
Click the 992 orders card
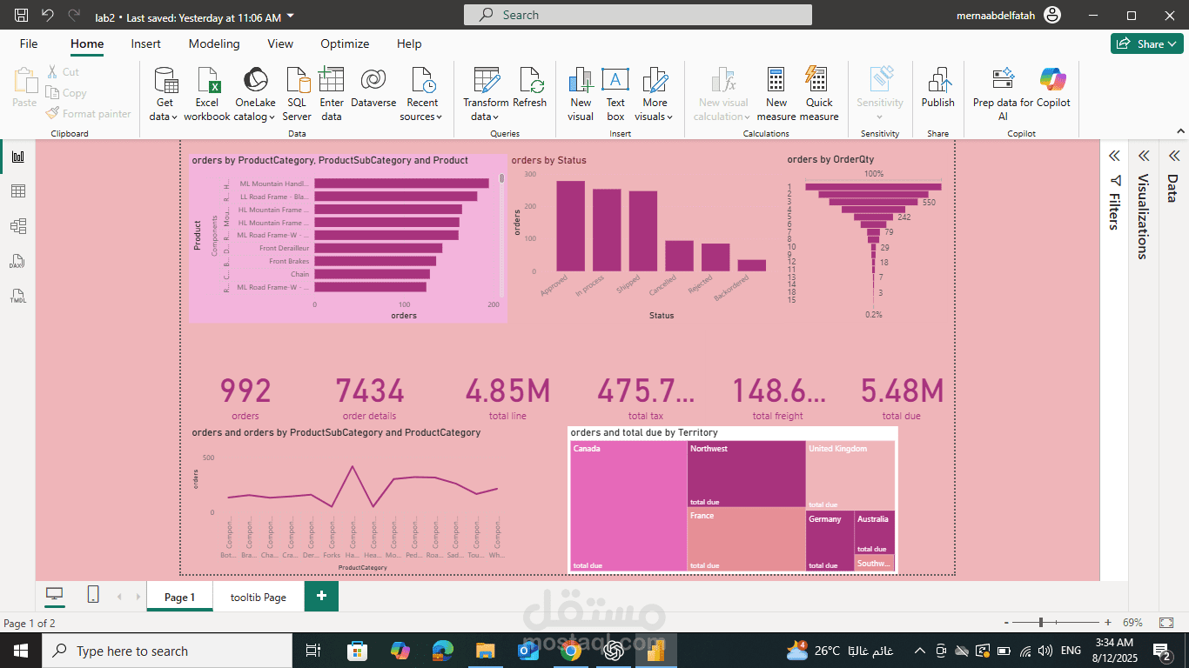[x=245, y=398]
